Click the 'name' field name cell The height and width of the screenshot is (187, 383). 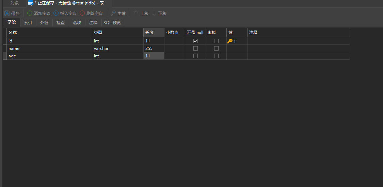point(49,49)
